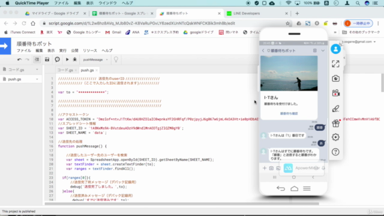Click the ApowerMirror user account icon
Viewport: 384px width, 216px height.
(x=335, y=49)
